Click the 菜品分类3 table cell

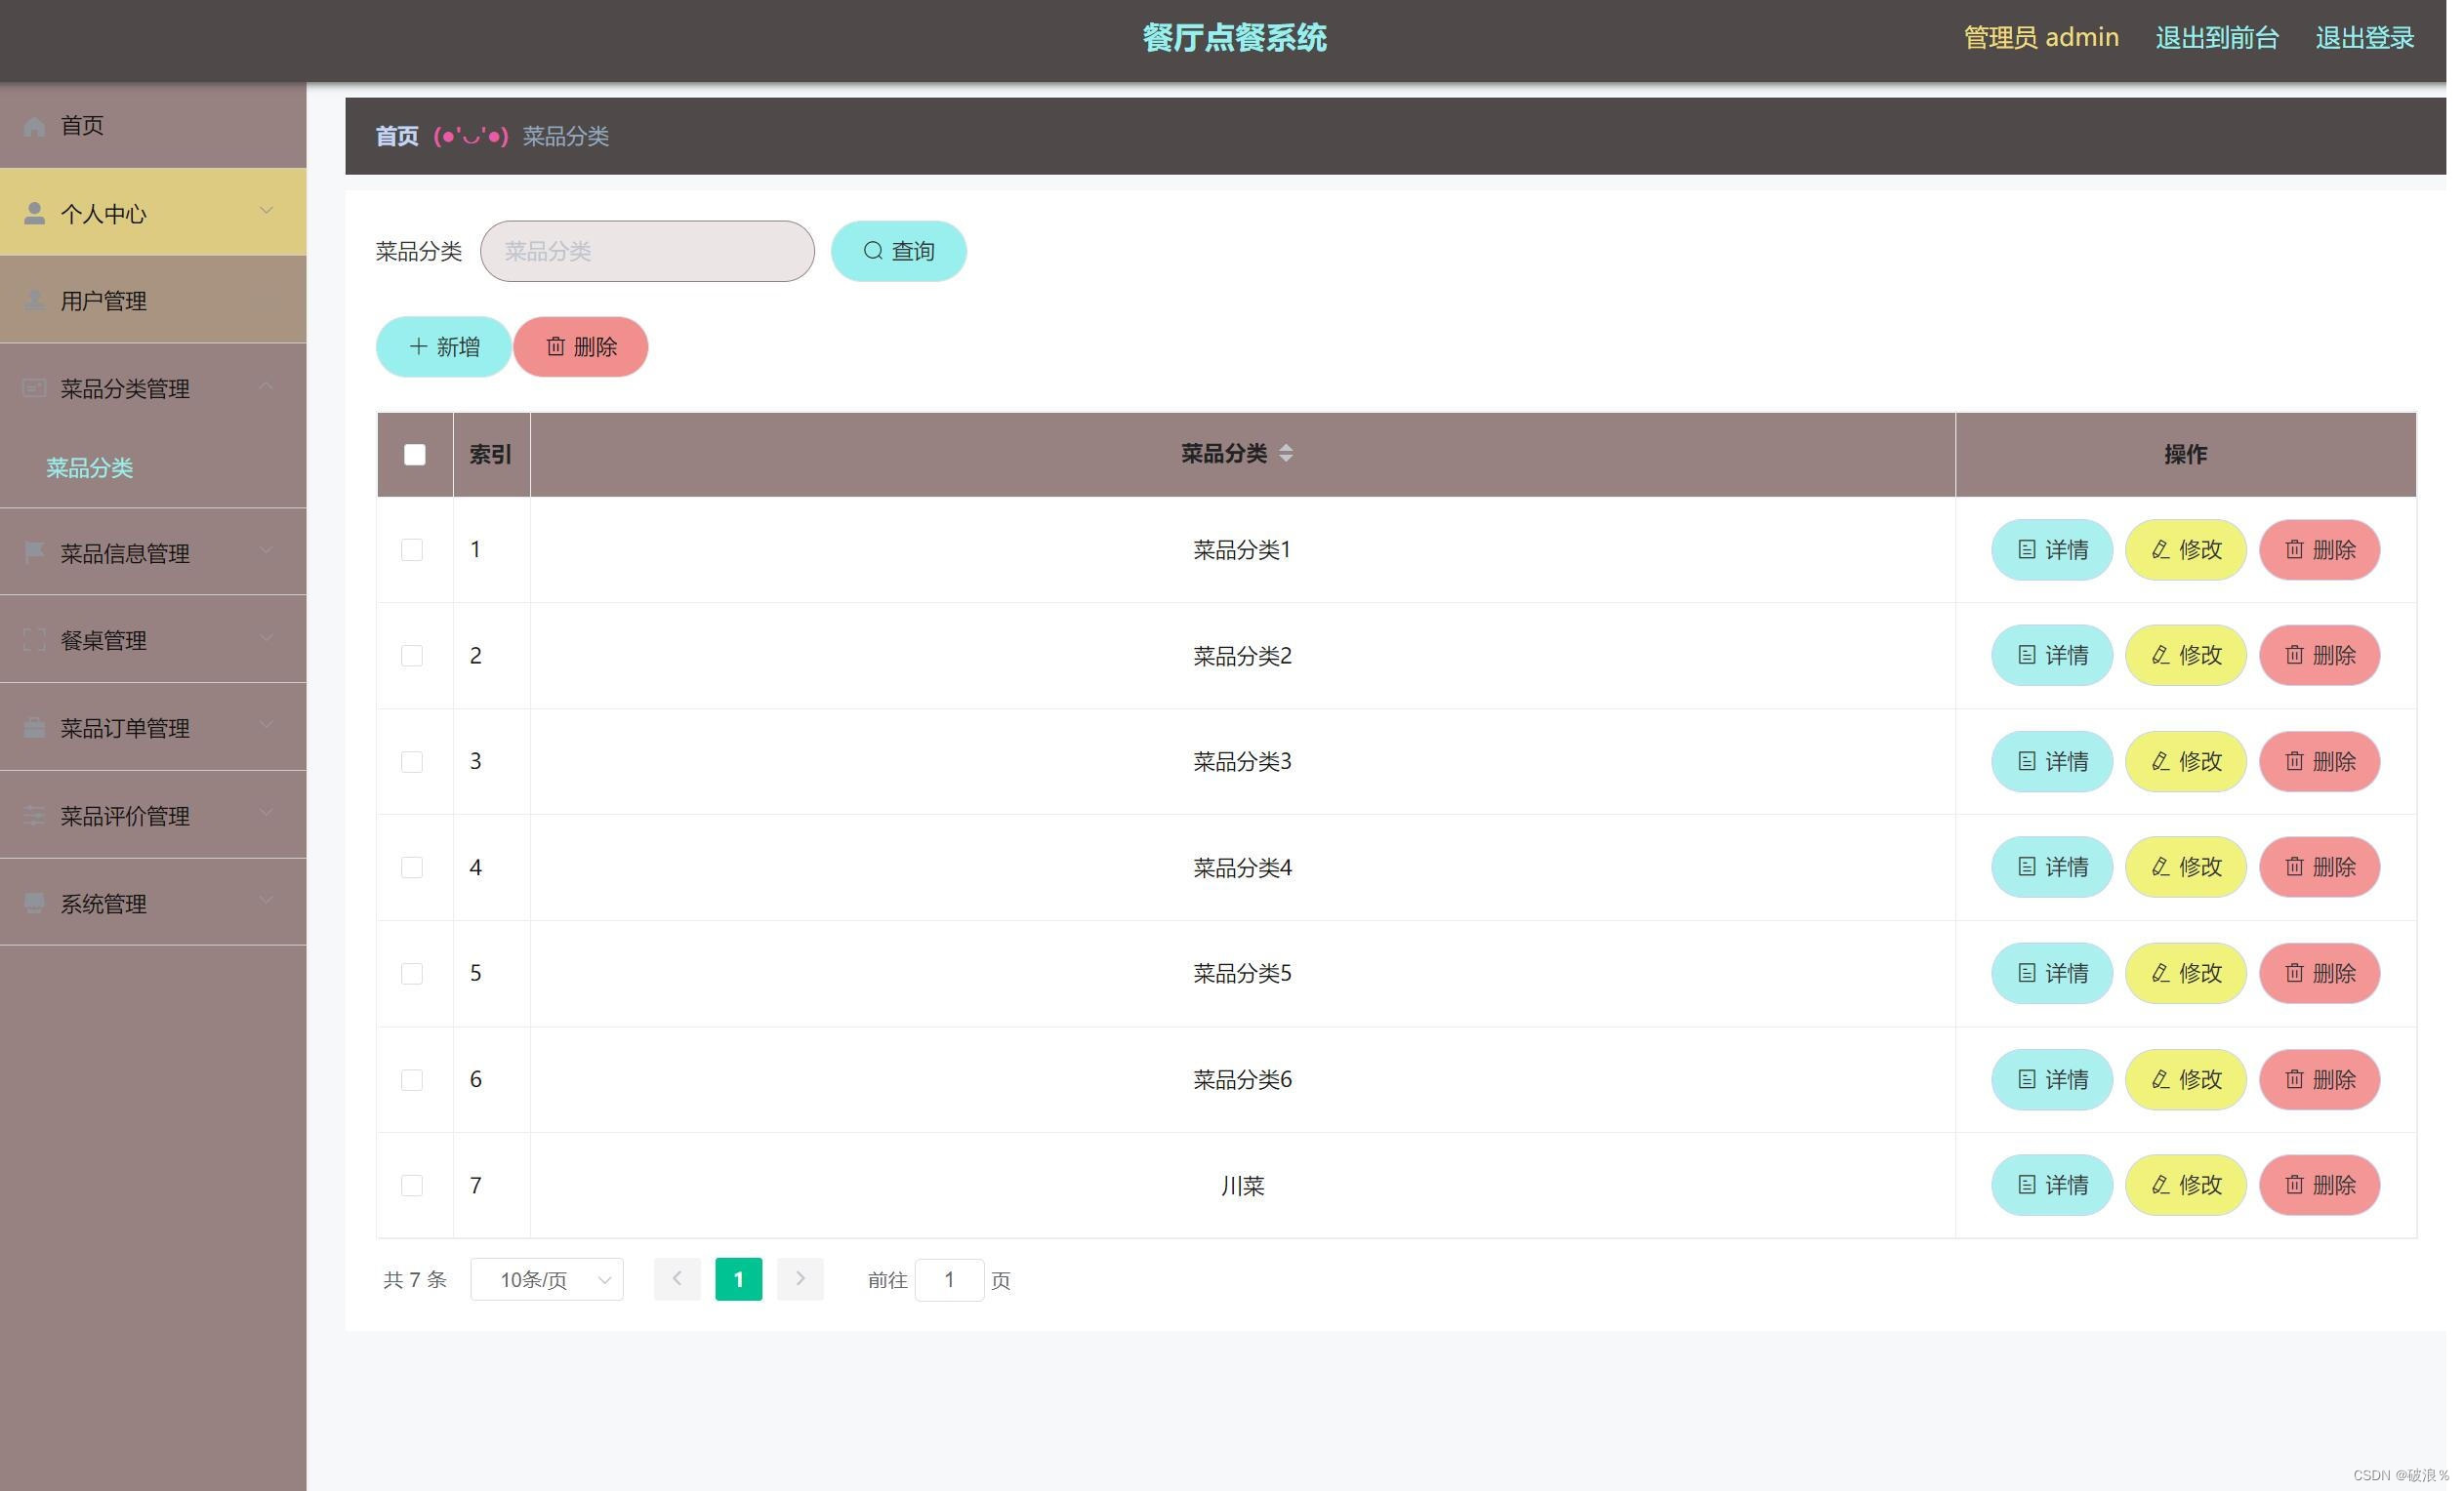(1243, 761)
